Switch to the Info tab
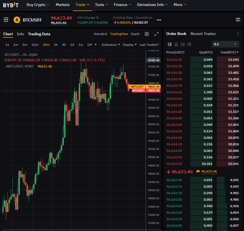The height and width of the screenshot is (231, 244). click(20, 34)
